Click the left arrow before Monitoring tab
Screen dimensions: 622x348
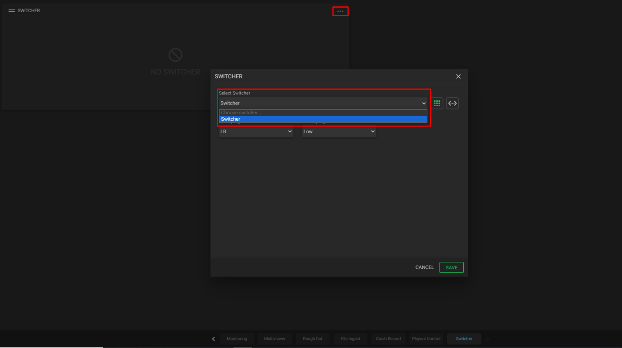(214, 339)
